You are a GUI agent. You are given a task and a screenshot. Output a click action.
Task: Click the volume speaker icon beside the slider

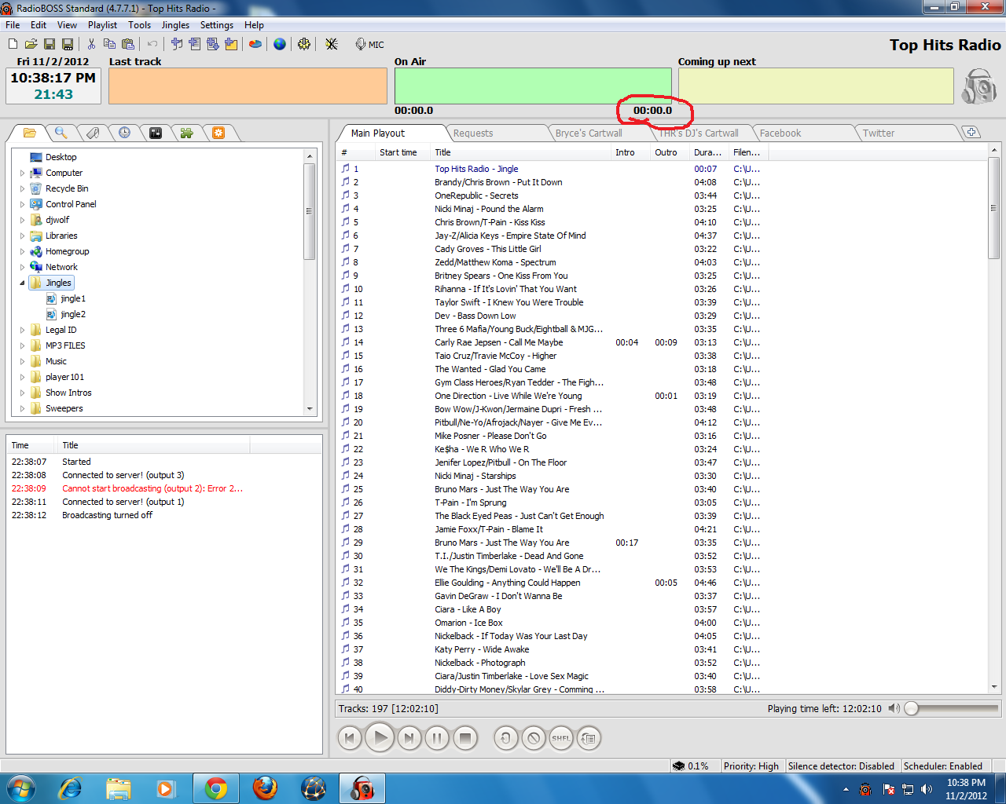[x=894, y=708]
